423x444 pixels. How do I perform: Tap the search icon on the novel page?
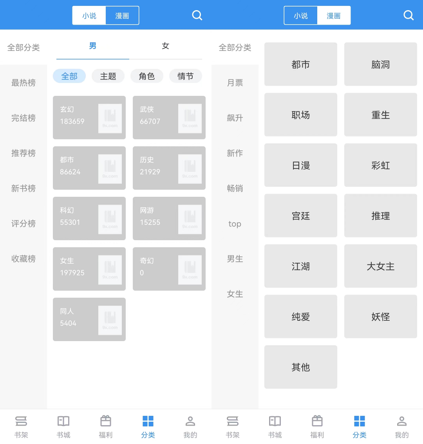(x=197, y=15)
